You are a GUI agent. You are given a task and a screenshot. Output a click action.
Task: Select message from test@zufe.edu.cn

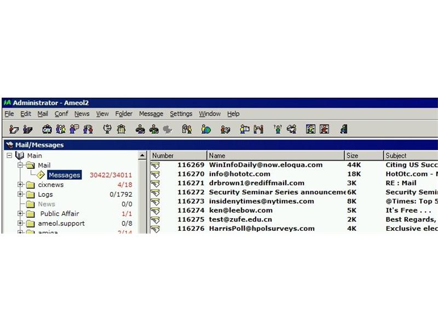pyautogui.click(x=295, y=220)
